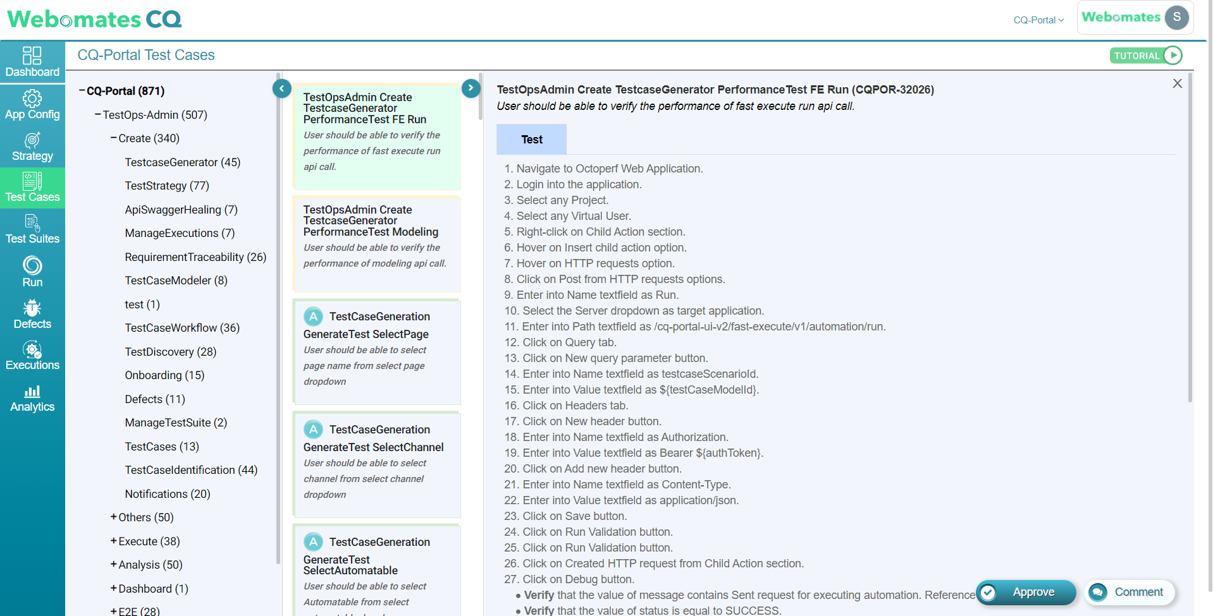Expand the Others (50) node
Viewport: 1213px width, 616px height.
click(114, 517)
